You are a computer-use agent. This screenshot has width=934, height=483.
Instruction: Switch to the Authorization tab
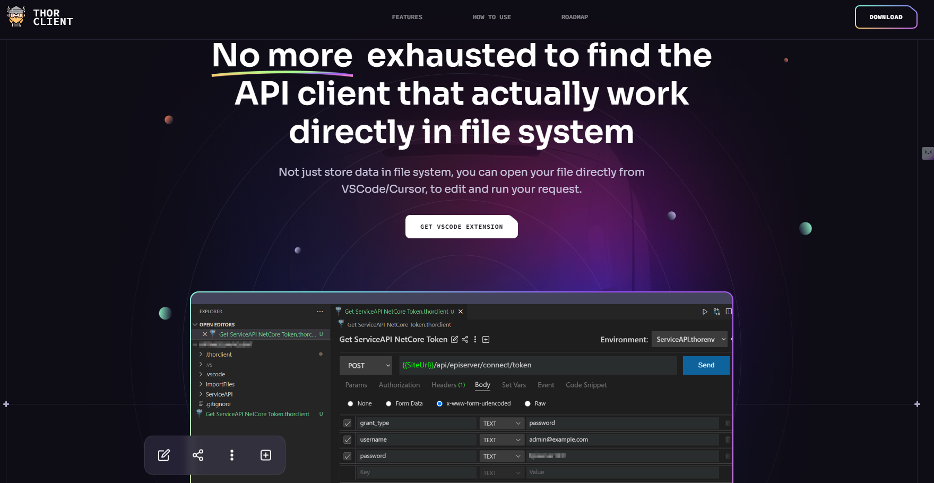[399, 385]
